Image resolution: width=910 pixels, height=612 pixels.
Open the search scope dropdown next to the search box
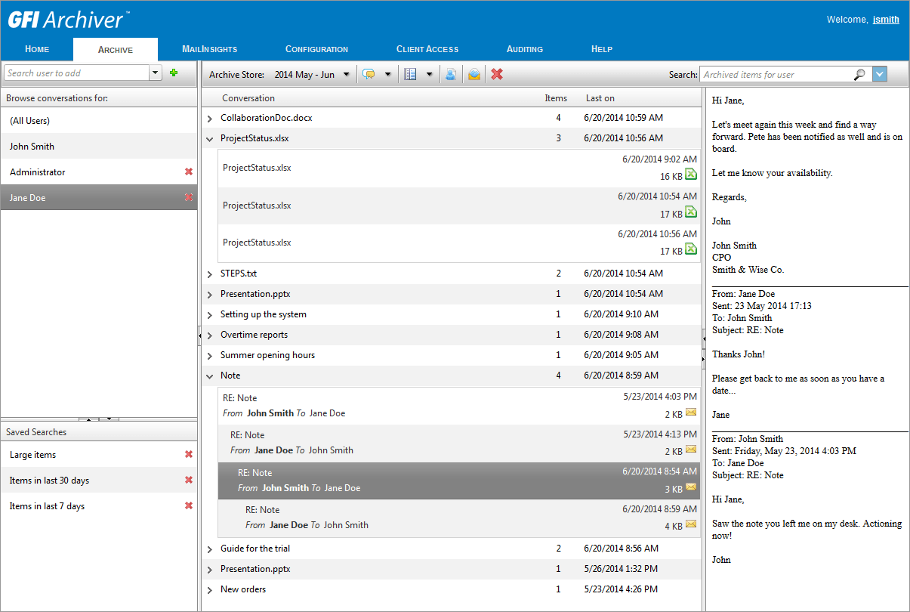click(x=879, y=76)
